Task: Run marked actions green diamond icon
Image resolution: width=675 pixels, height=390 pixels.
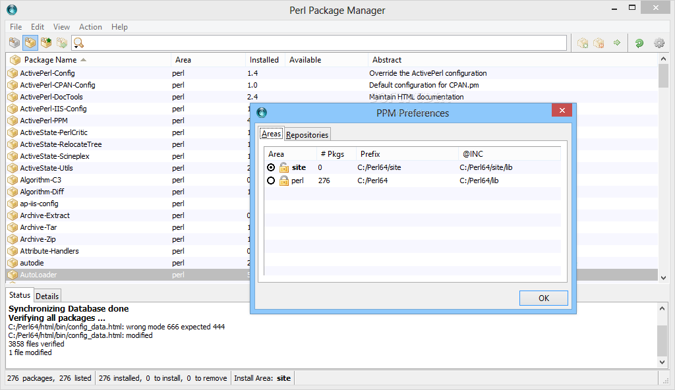Action: coord(617,43)
